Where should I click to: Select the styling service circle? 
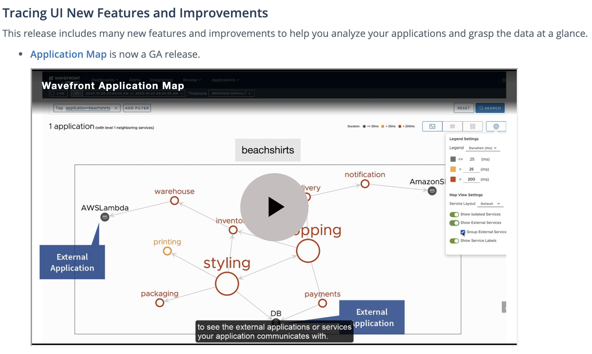coord(227,284)
